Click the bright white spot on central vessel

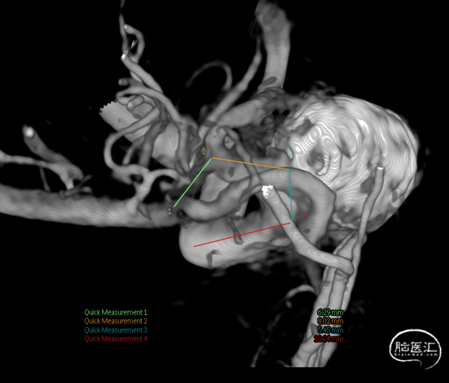point(267,190)
